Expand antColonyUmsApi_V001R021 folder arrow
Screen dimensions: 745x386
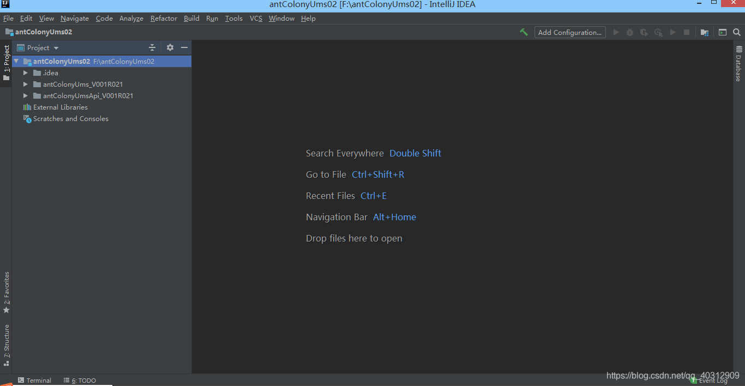(25, 96)
